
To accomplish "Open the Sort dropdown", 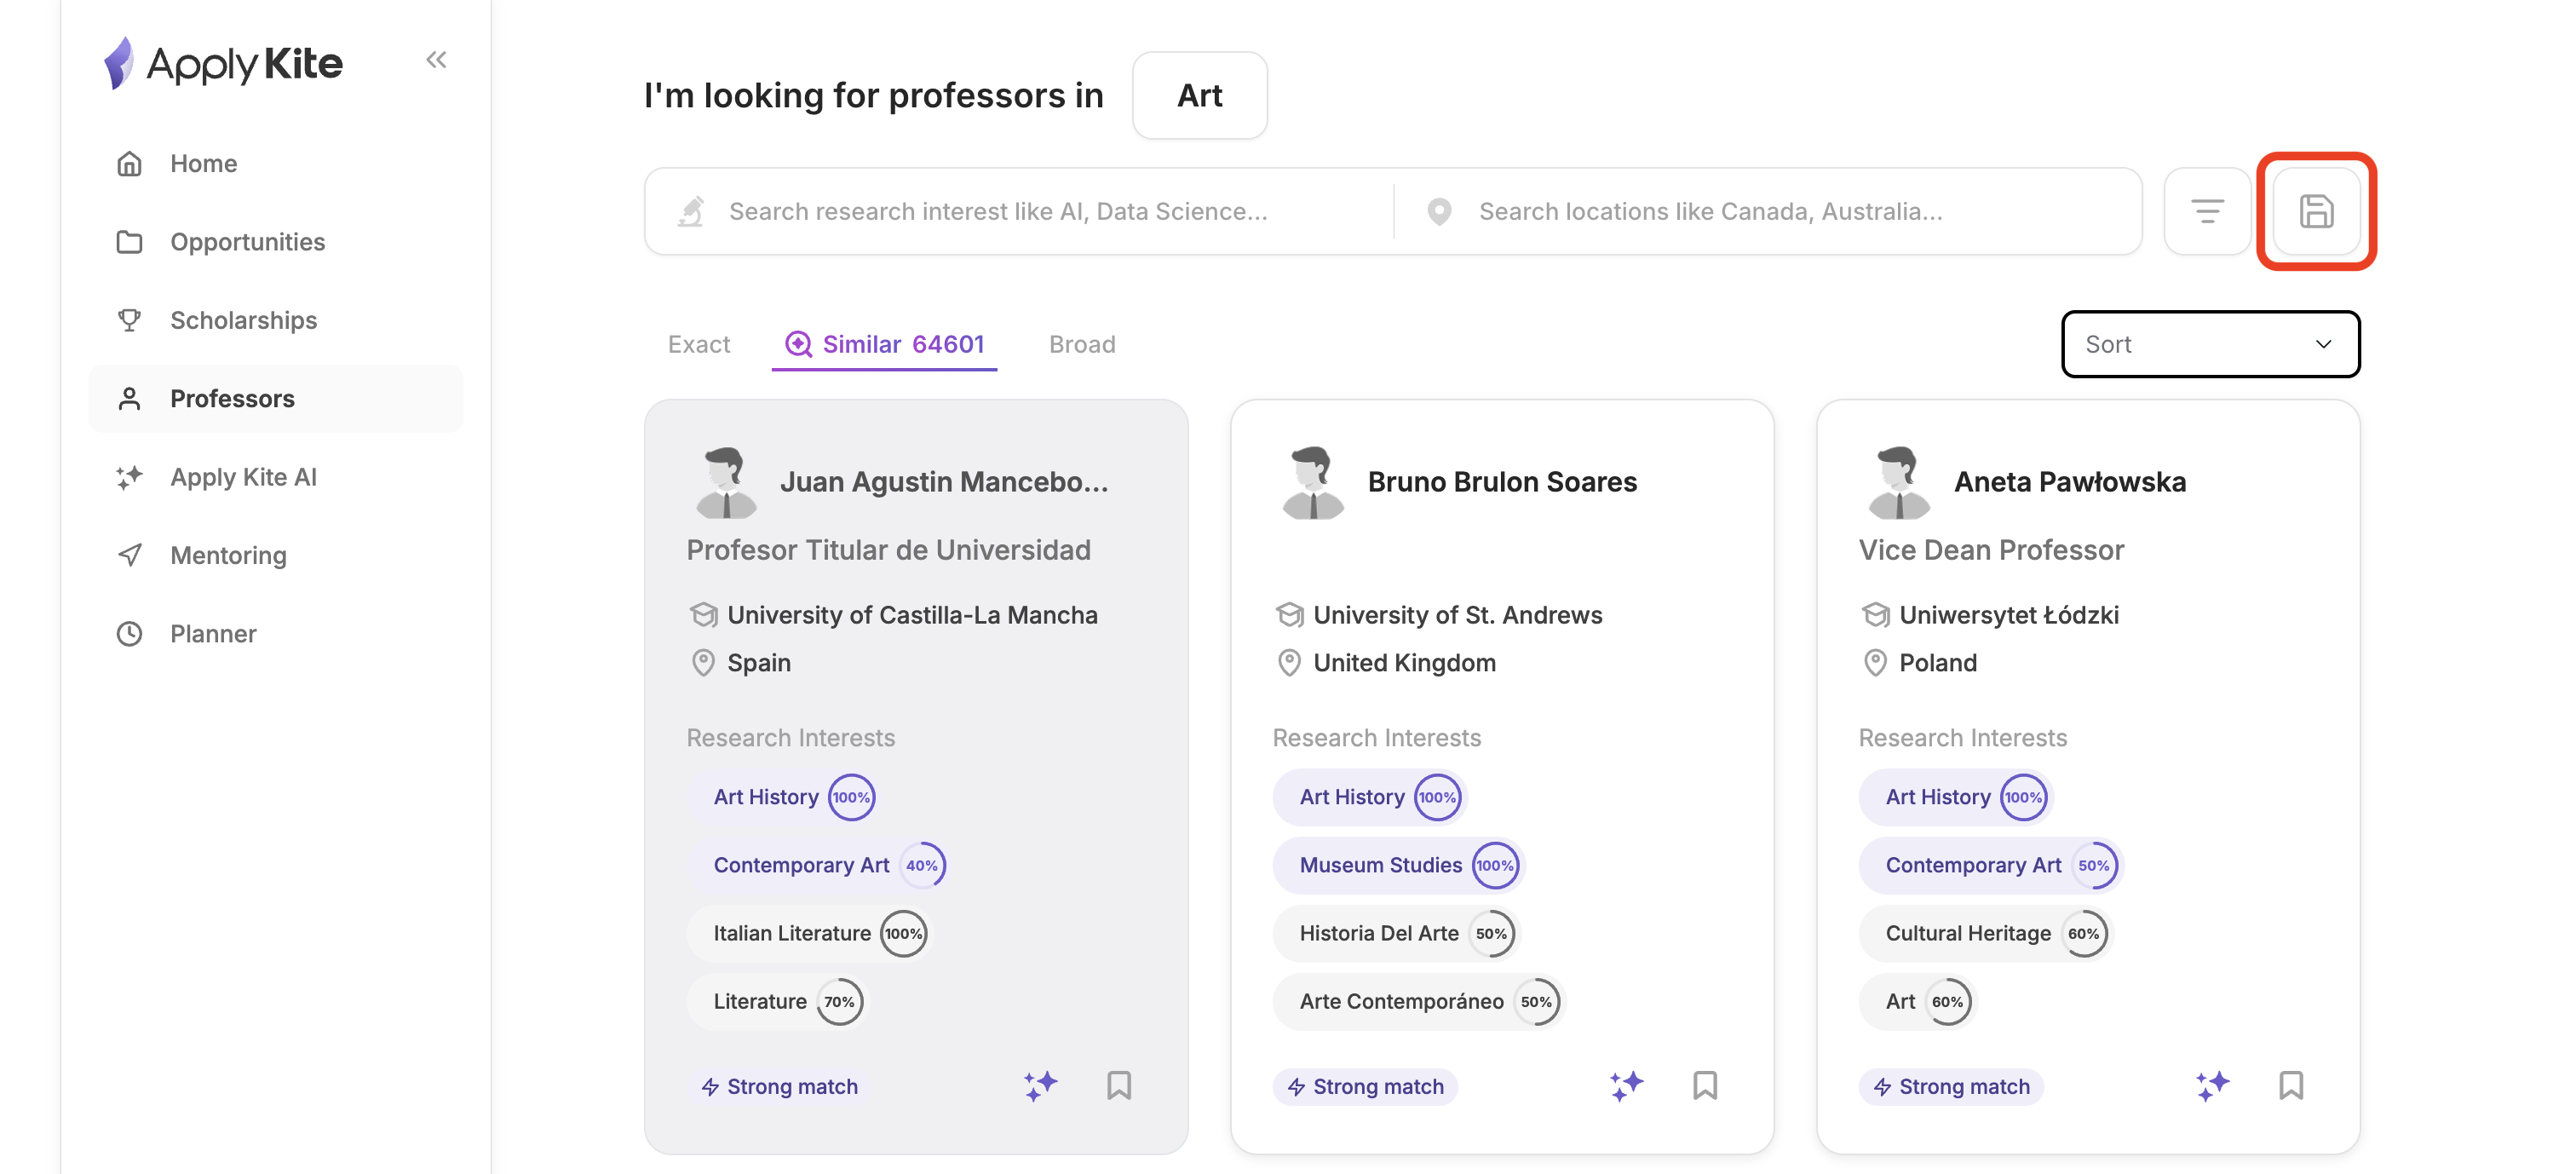I will [2210, 344].
